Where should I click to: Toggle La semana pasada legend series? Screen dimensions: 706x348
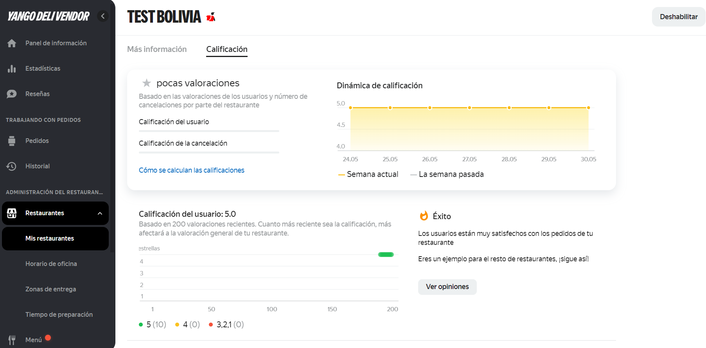click(x=447, y=174)
